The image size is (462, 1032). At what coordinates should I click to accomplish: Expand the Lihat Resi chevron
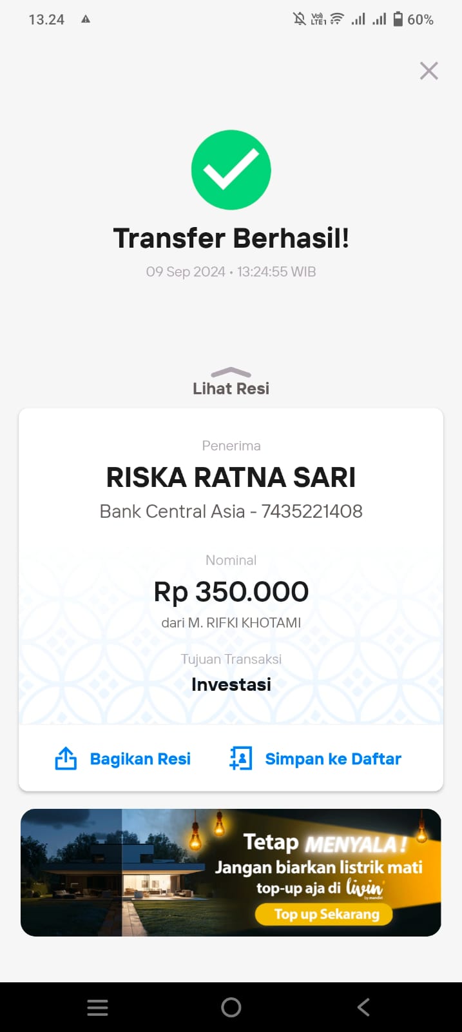coord(231,373)
